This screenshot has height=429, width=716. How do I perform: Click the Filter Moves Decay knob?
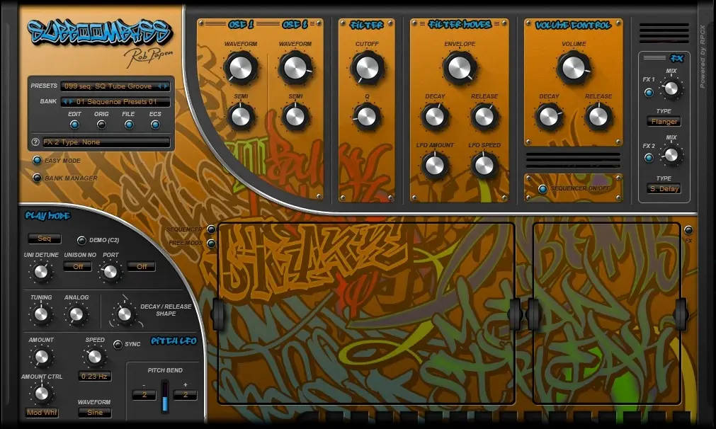pyautogui.click(x=435, y=116)
